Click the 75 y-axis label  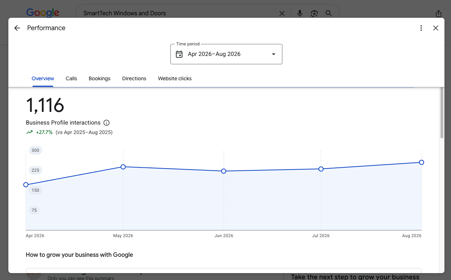point(34,210)
